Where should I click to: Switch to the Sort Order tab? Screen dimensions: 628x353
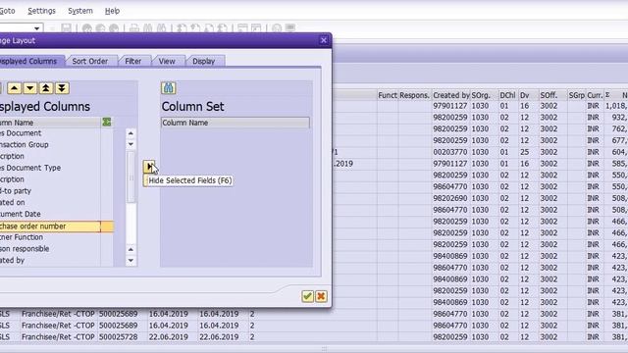tap(90, 61)
